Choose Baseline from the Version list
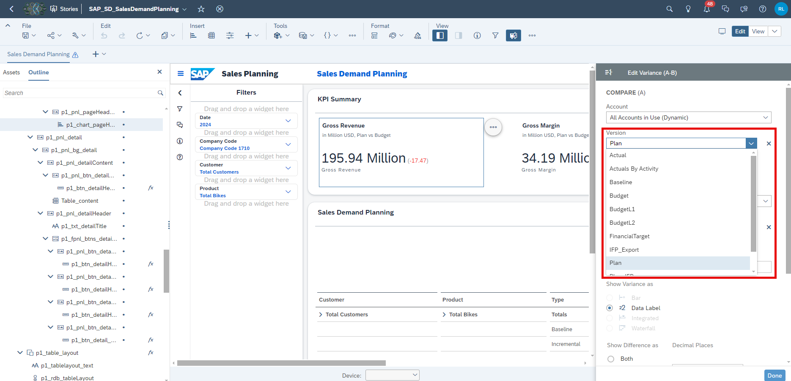 point(678,182)
